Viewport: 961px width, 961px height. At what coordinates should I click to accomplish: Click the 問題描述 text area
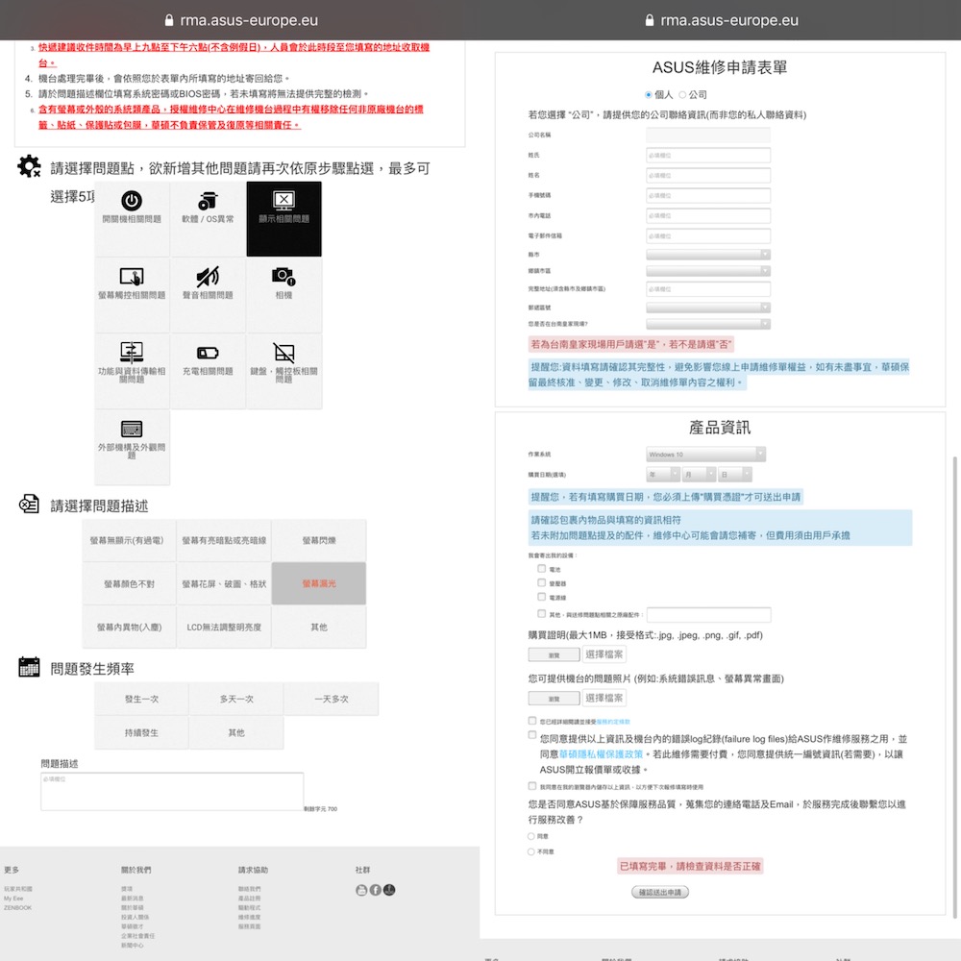tap(172, 791)
